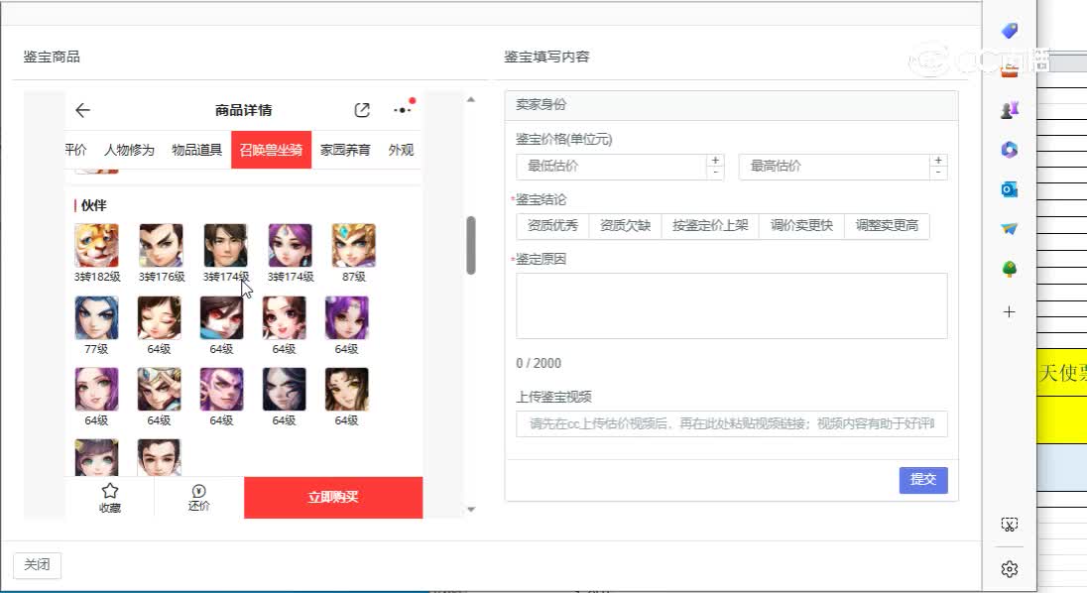
Task: Click the 最高估价 input field
Action: [835, 167]
